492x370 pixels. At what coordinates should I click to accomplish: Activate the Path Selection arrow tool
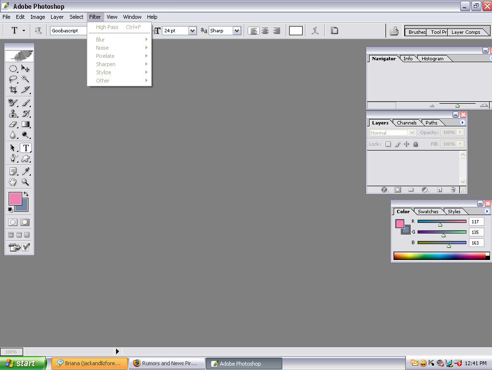click(13, 148)
